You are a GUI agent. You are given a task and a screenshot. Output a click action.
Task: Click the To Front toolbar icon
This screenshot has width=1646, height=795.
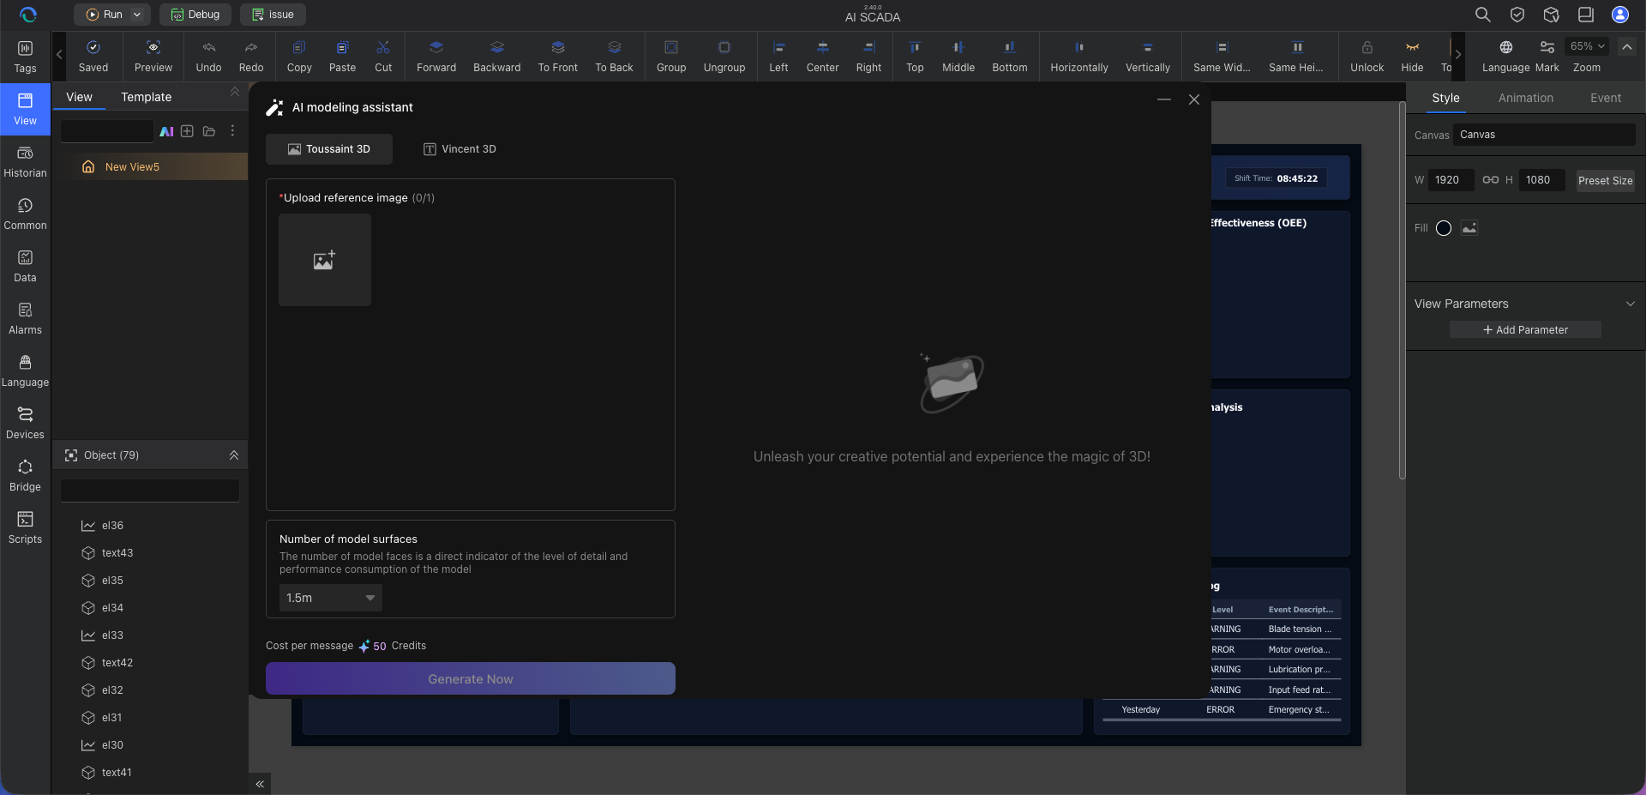pyautogui.click(x=558, y=57)
